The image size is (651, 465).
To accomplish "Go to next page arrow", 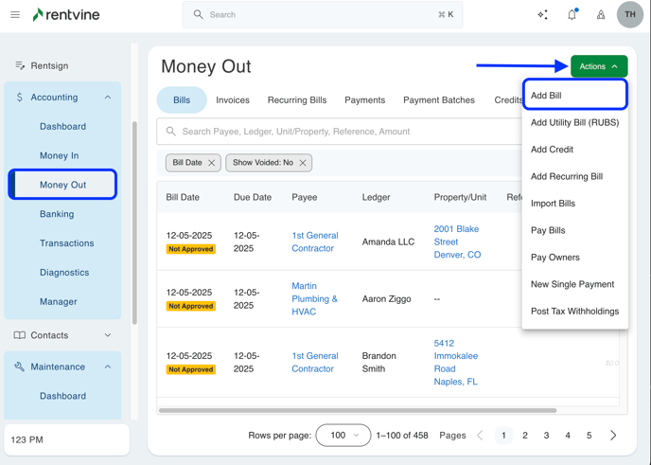I will (613, 436).
